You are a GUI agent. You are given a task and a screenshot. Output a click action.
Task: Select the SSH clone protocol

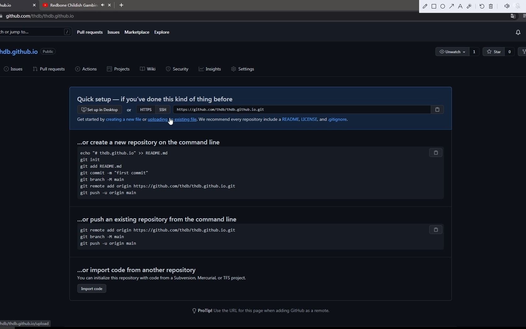point(163,109)
